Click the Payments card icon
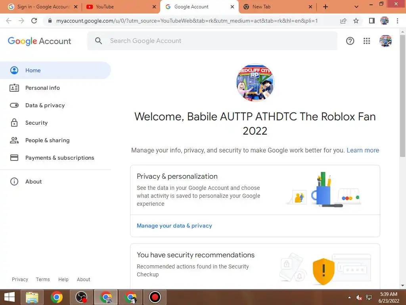This screenshot has height=305, width=406. (14, 158)
